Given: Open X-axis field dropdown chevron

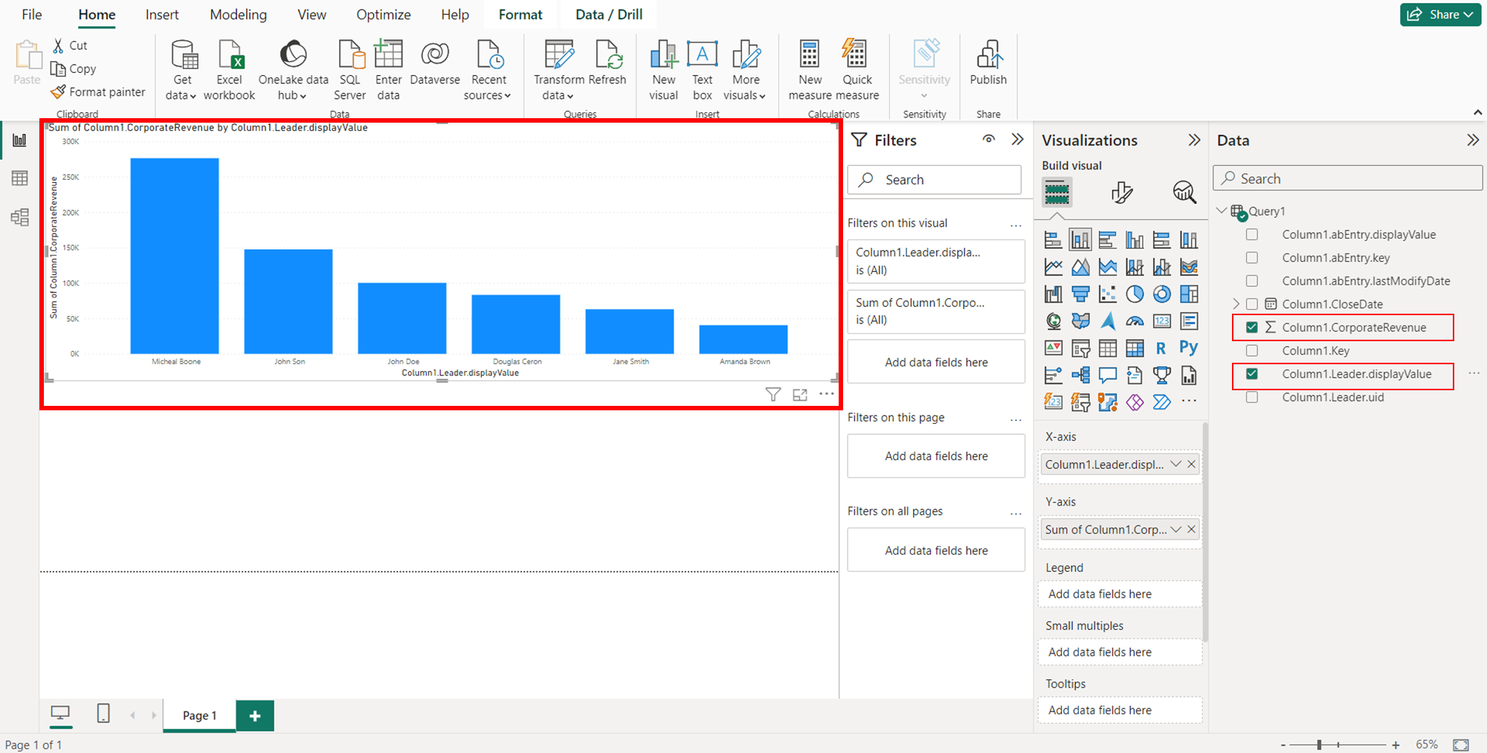Looking at the screenshot, I should point(1175,464).
